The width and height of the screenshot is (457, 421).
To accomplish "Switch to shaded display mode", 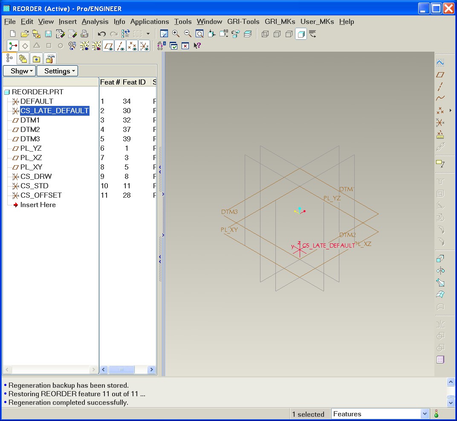I will [301, 34].
